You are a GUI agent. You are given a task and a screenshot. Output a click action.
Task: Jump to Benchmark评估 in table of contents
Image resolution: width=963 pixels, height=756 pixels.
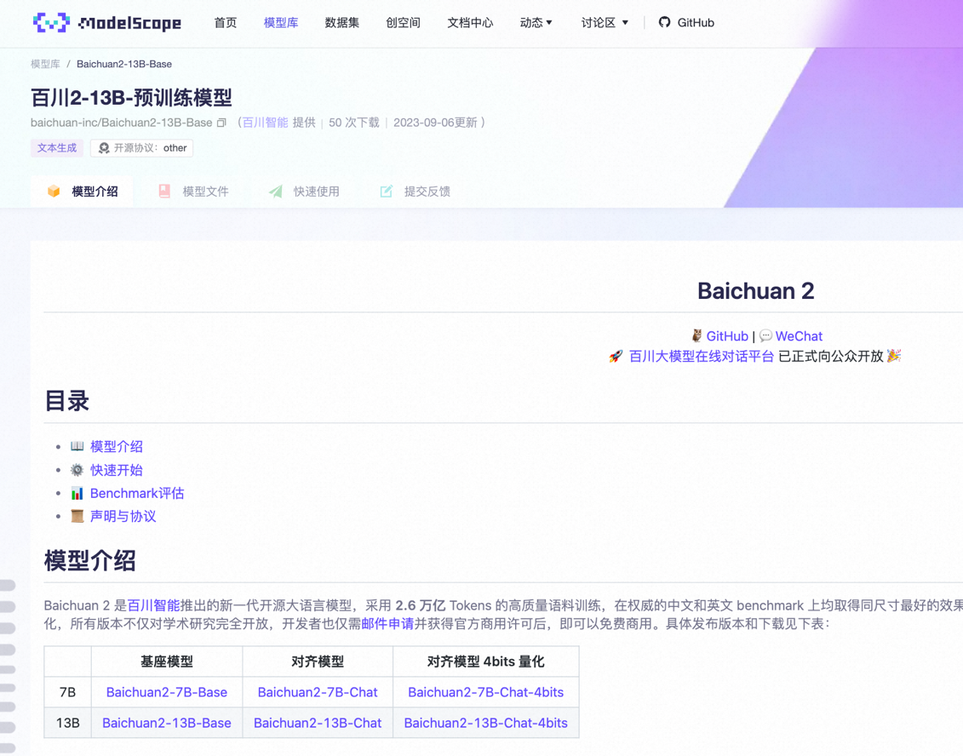pyautogui.click(x=137, y=493)
